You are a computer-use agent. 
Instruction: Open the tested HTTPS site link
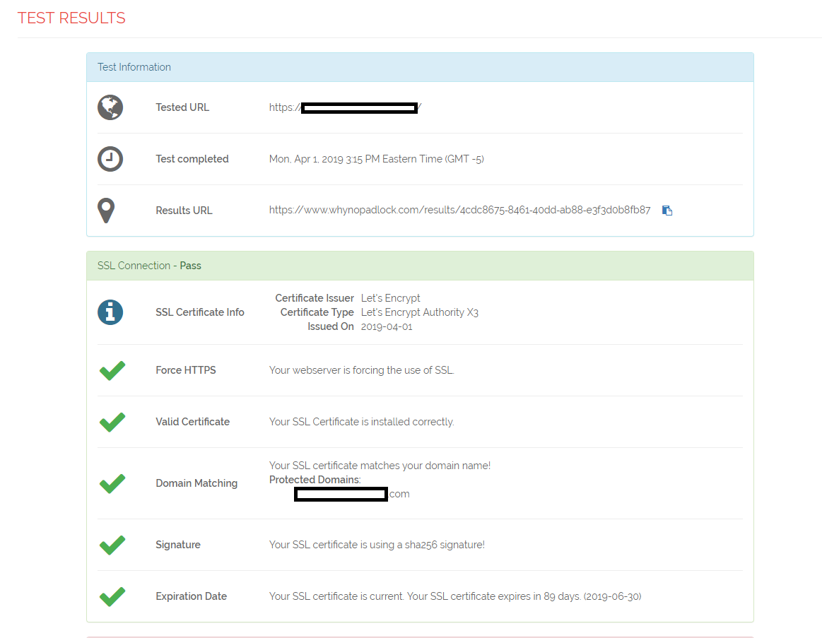point(345,107)
